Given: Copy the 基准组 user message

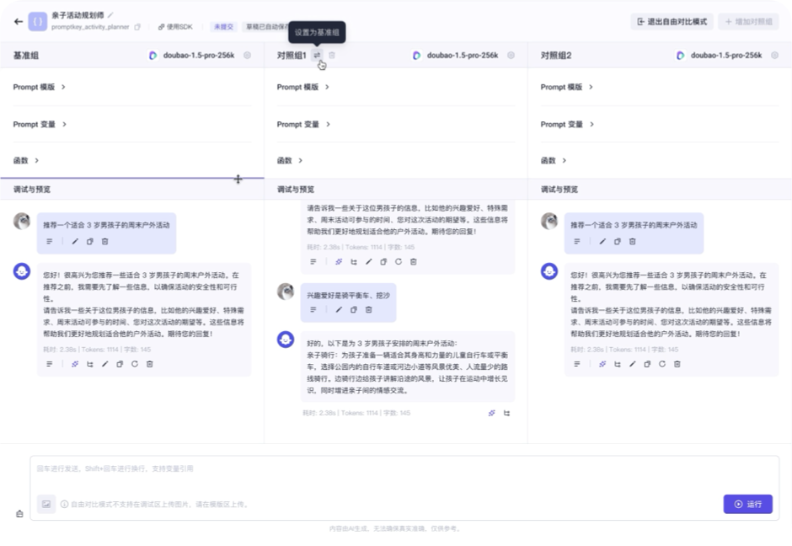Looking at the screenshot, I should (90, 242).
